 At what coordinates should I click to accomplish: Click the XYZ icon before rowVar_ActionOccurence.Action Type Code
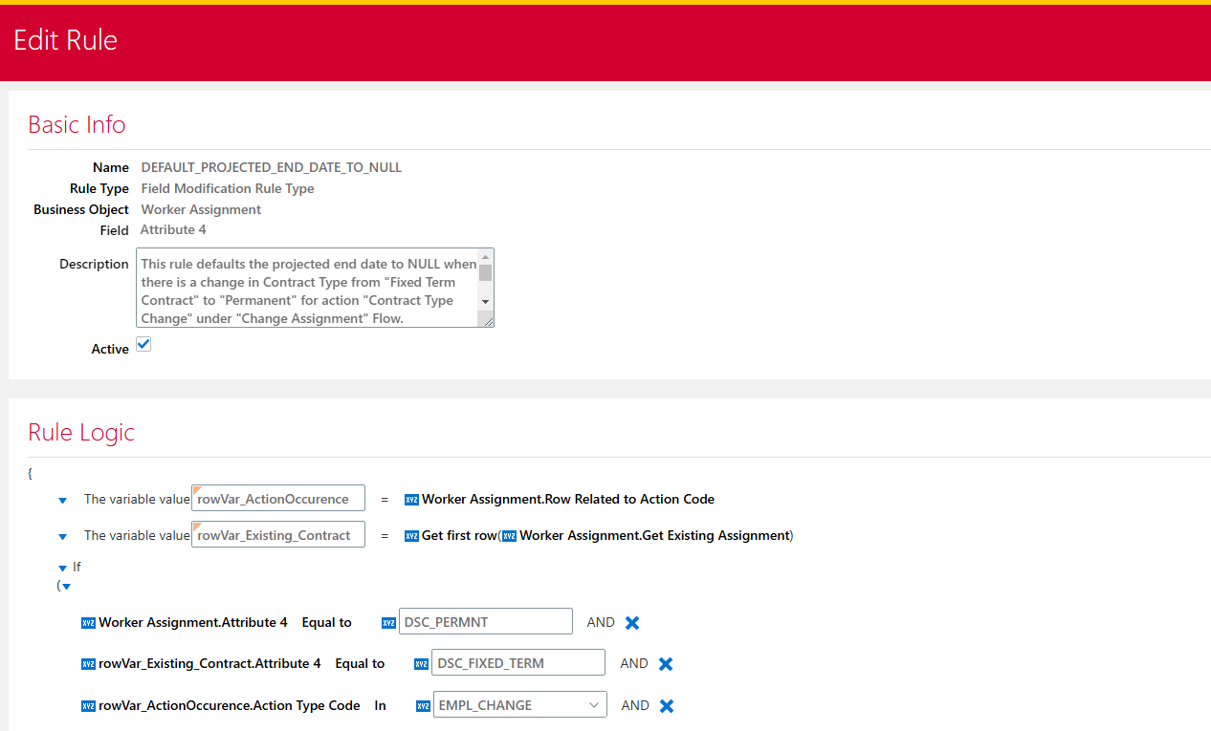[x=88, y=705]
